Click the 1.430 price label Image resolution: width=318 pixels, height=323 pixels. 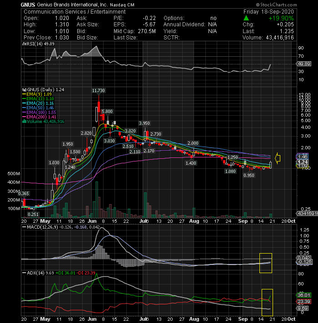click(191, 163)
